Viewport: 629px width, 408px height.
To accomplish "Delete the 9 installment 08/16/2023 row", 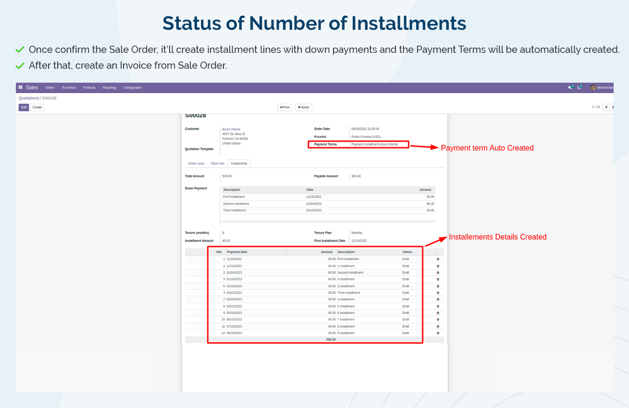I will [x=438, y=333].
